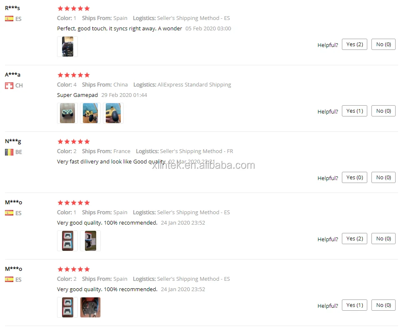Image resolution: width=406 pixels, height=329 pixels.
Task: Vote No (0) on the R***s review
Action: (384, 44)
